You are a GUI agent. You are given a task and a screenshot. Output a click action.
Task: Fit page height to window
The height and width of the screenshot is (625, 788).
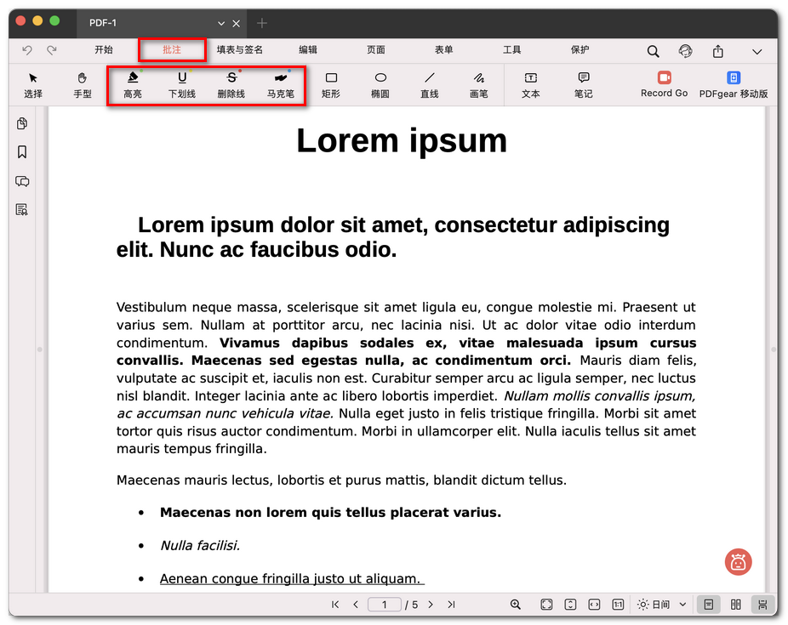coord(570,605)
